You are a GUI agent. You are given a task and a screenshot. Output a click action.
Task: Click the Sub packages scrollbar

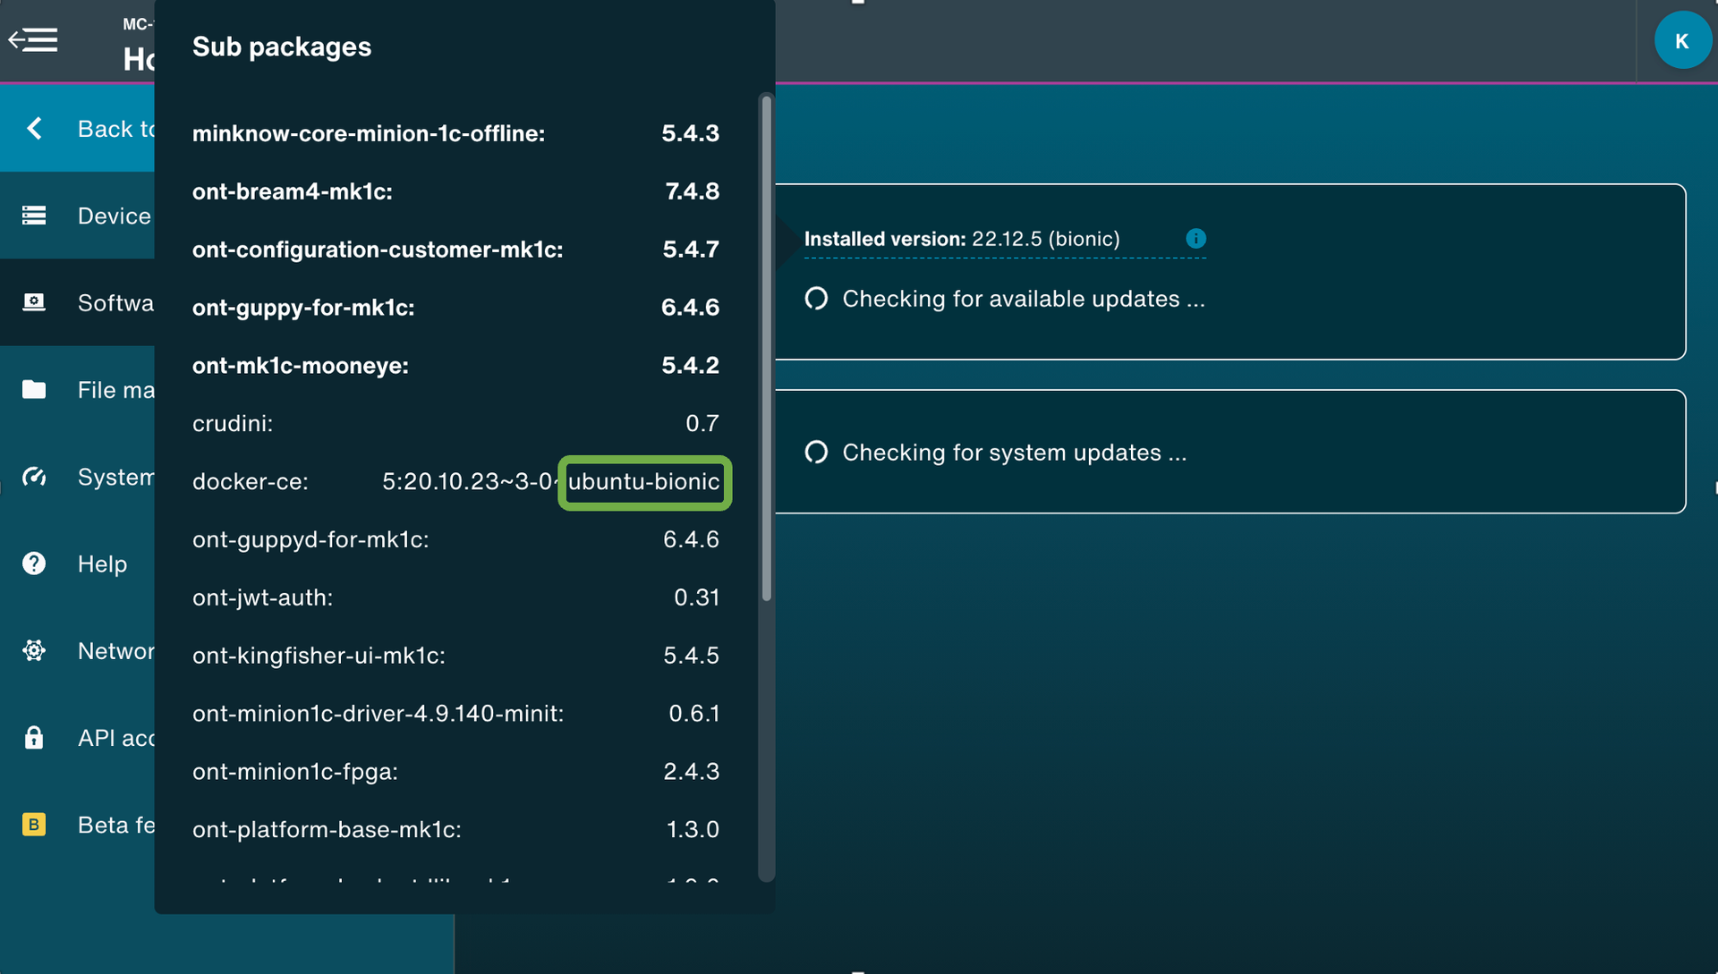click(x=766, y=349)
